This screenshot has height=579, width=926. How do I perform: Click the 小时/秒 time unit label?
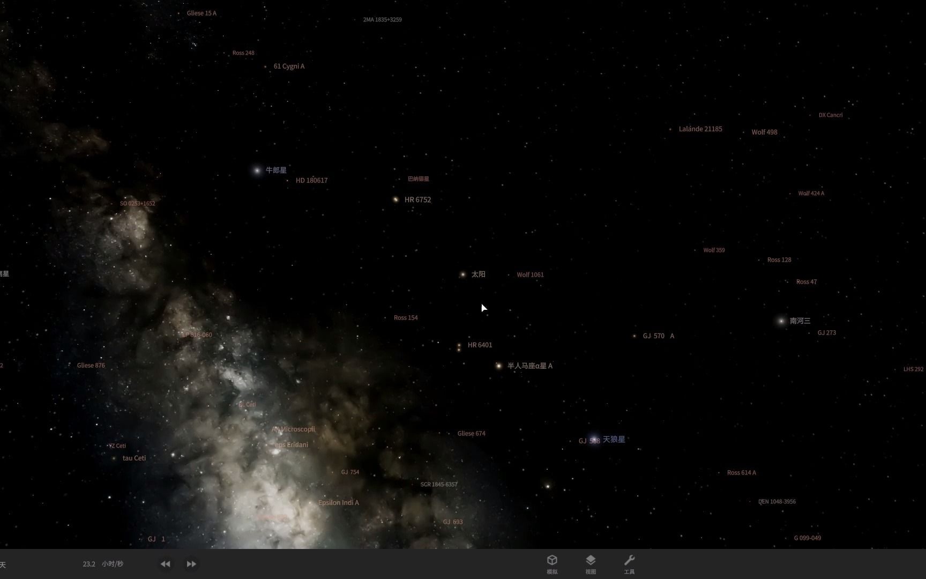pyautogui.click(x=113, y=564)
